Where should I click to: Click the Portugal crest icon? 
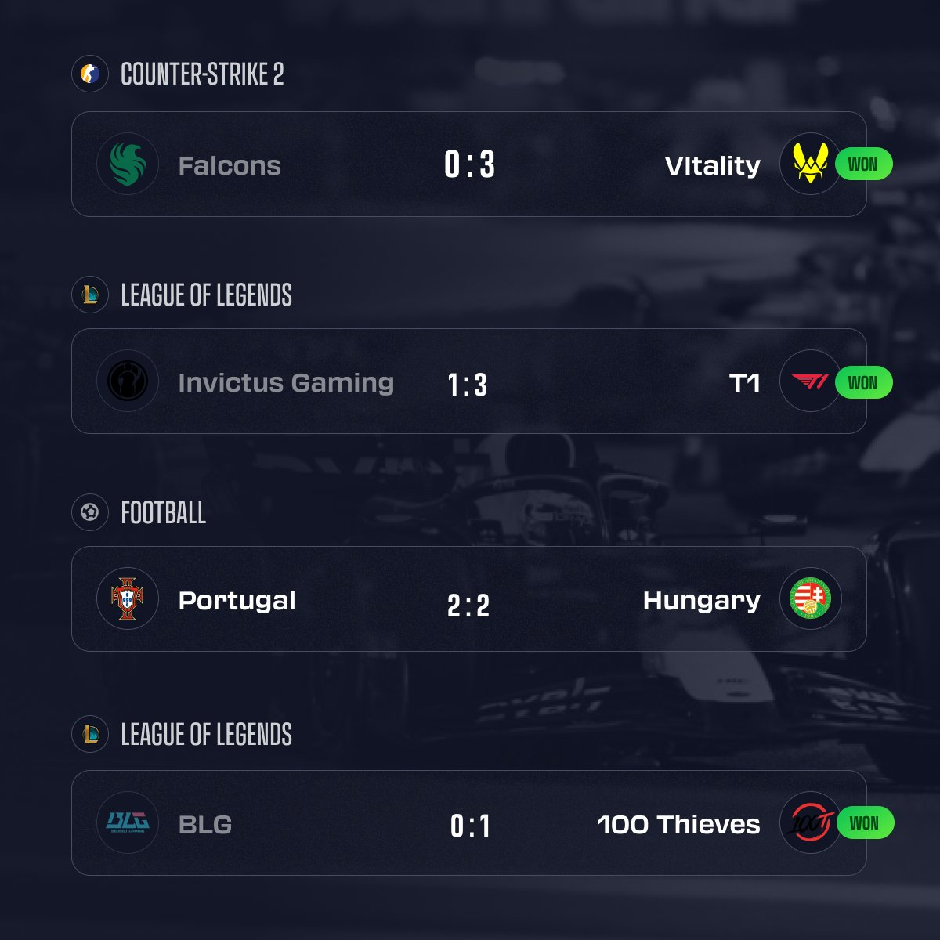[x=127, y=599]
